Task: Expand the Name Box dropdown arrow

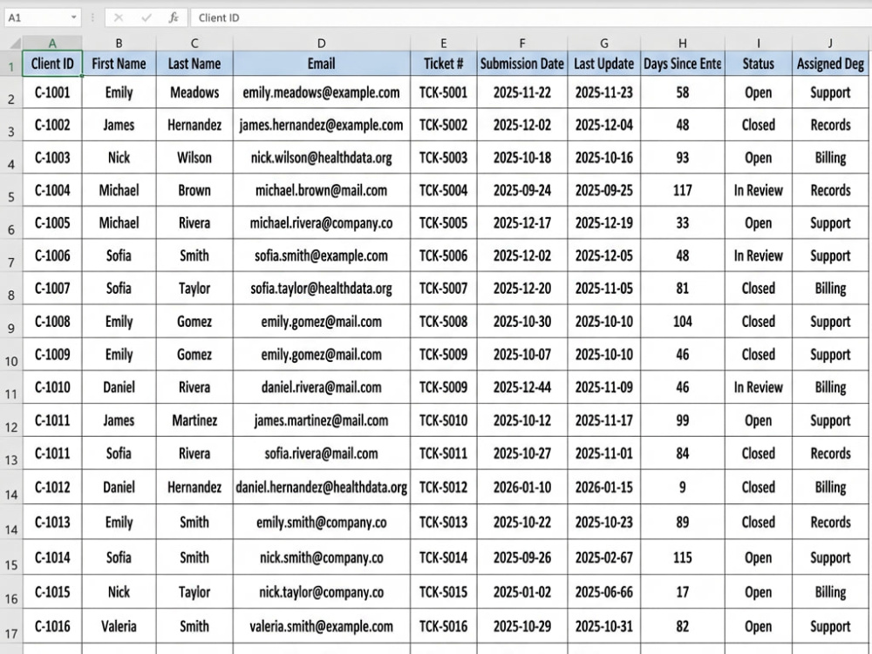Action: 73,17
